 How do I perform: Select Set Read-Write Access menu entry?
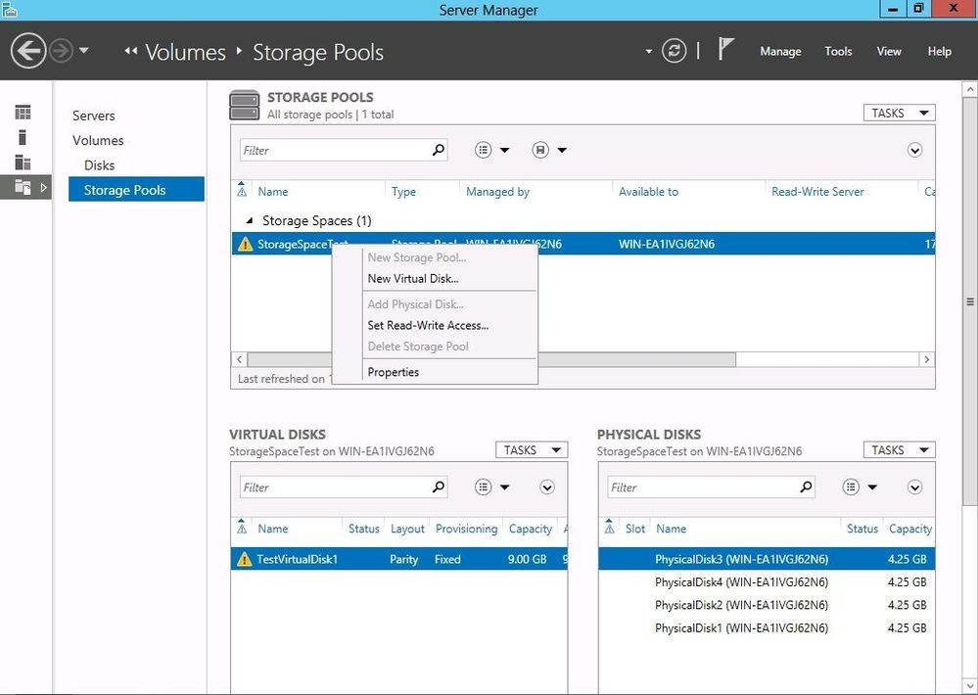(428, 325)
